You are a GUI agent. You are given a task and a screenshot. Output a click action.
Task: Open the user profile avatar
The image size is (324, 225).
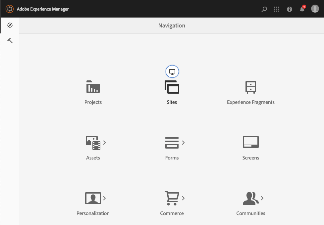click(x=315, y=9)
